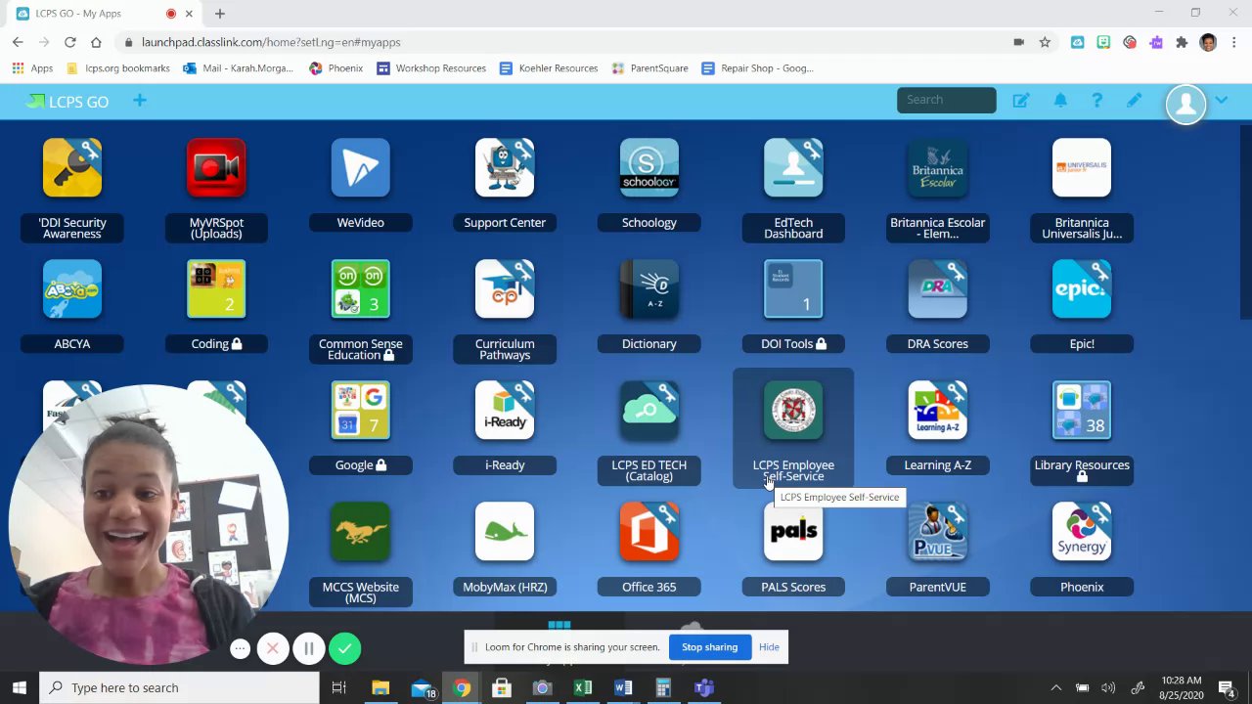Launch MyVRSpot (Uploads) app
Viewport: 1252px width, 704px height.
(216, 168)
